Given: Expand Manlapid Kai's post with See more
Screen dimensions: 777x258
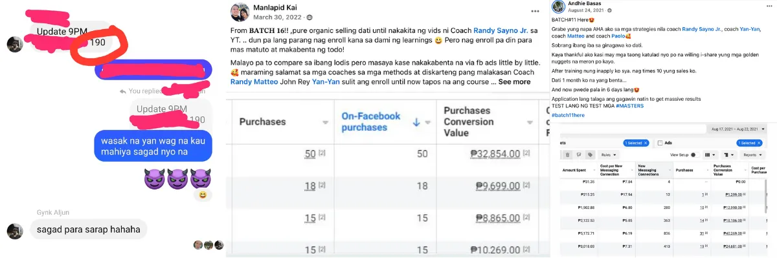Looking at the screenshot, I should pyautogui.click(x=515, y=82).
